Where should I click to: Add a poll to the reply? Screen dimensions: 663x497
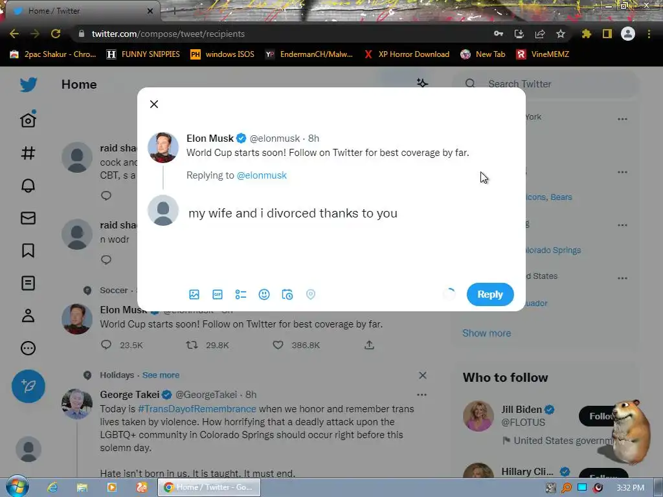(x=241, y=294)
